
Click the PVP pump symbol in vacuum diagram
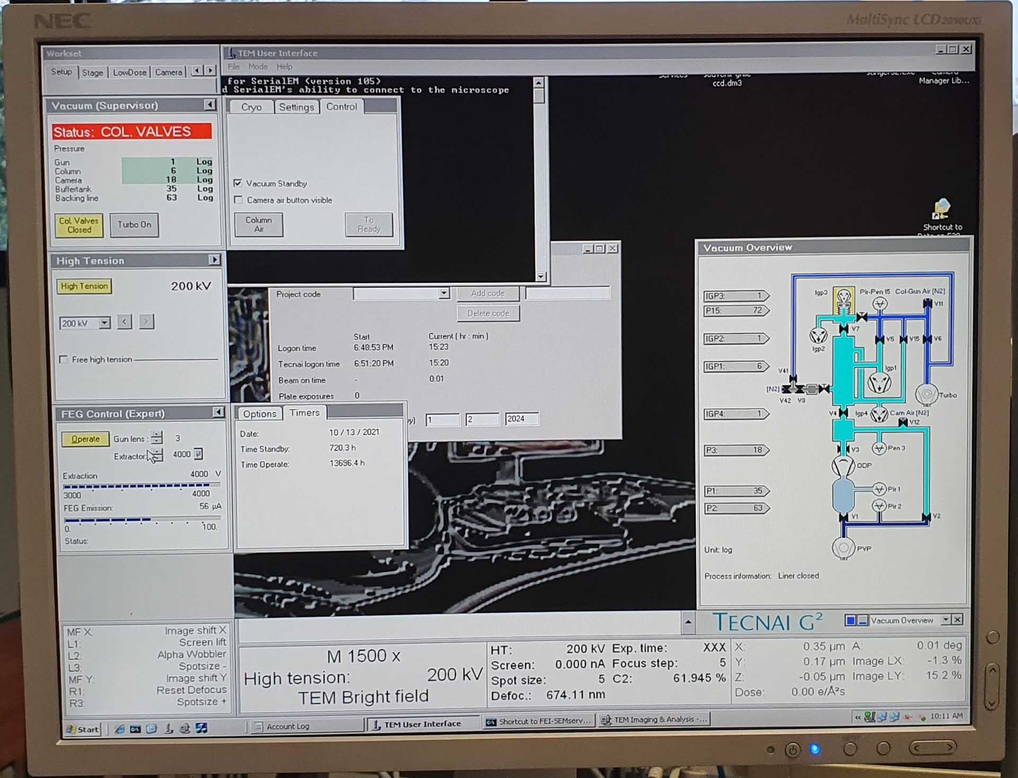(843, 547)
